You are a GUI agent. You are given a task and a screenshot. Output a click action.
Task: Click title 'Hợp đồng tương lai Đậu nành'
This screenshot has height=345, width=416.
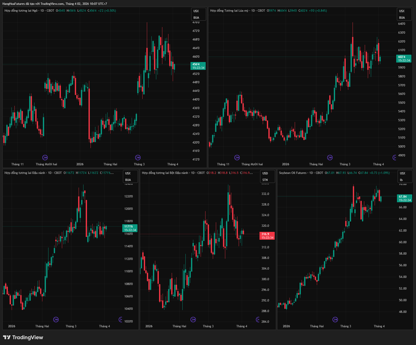25,173
